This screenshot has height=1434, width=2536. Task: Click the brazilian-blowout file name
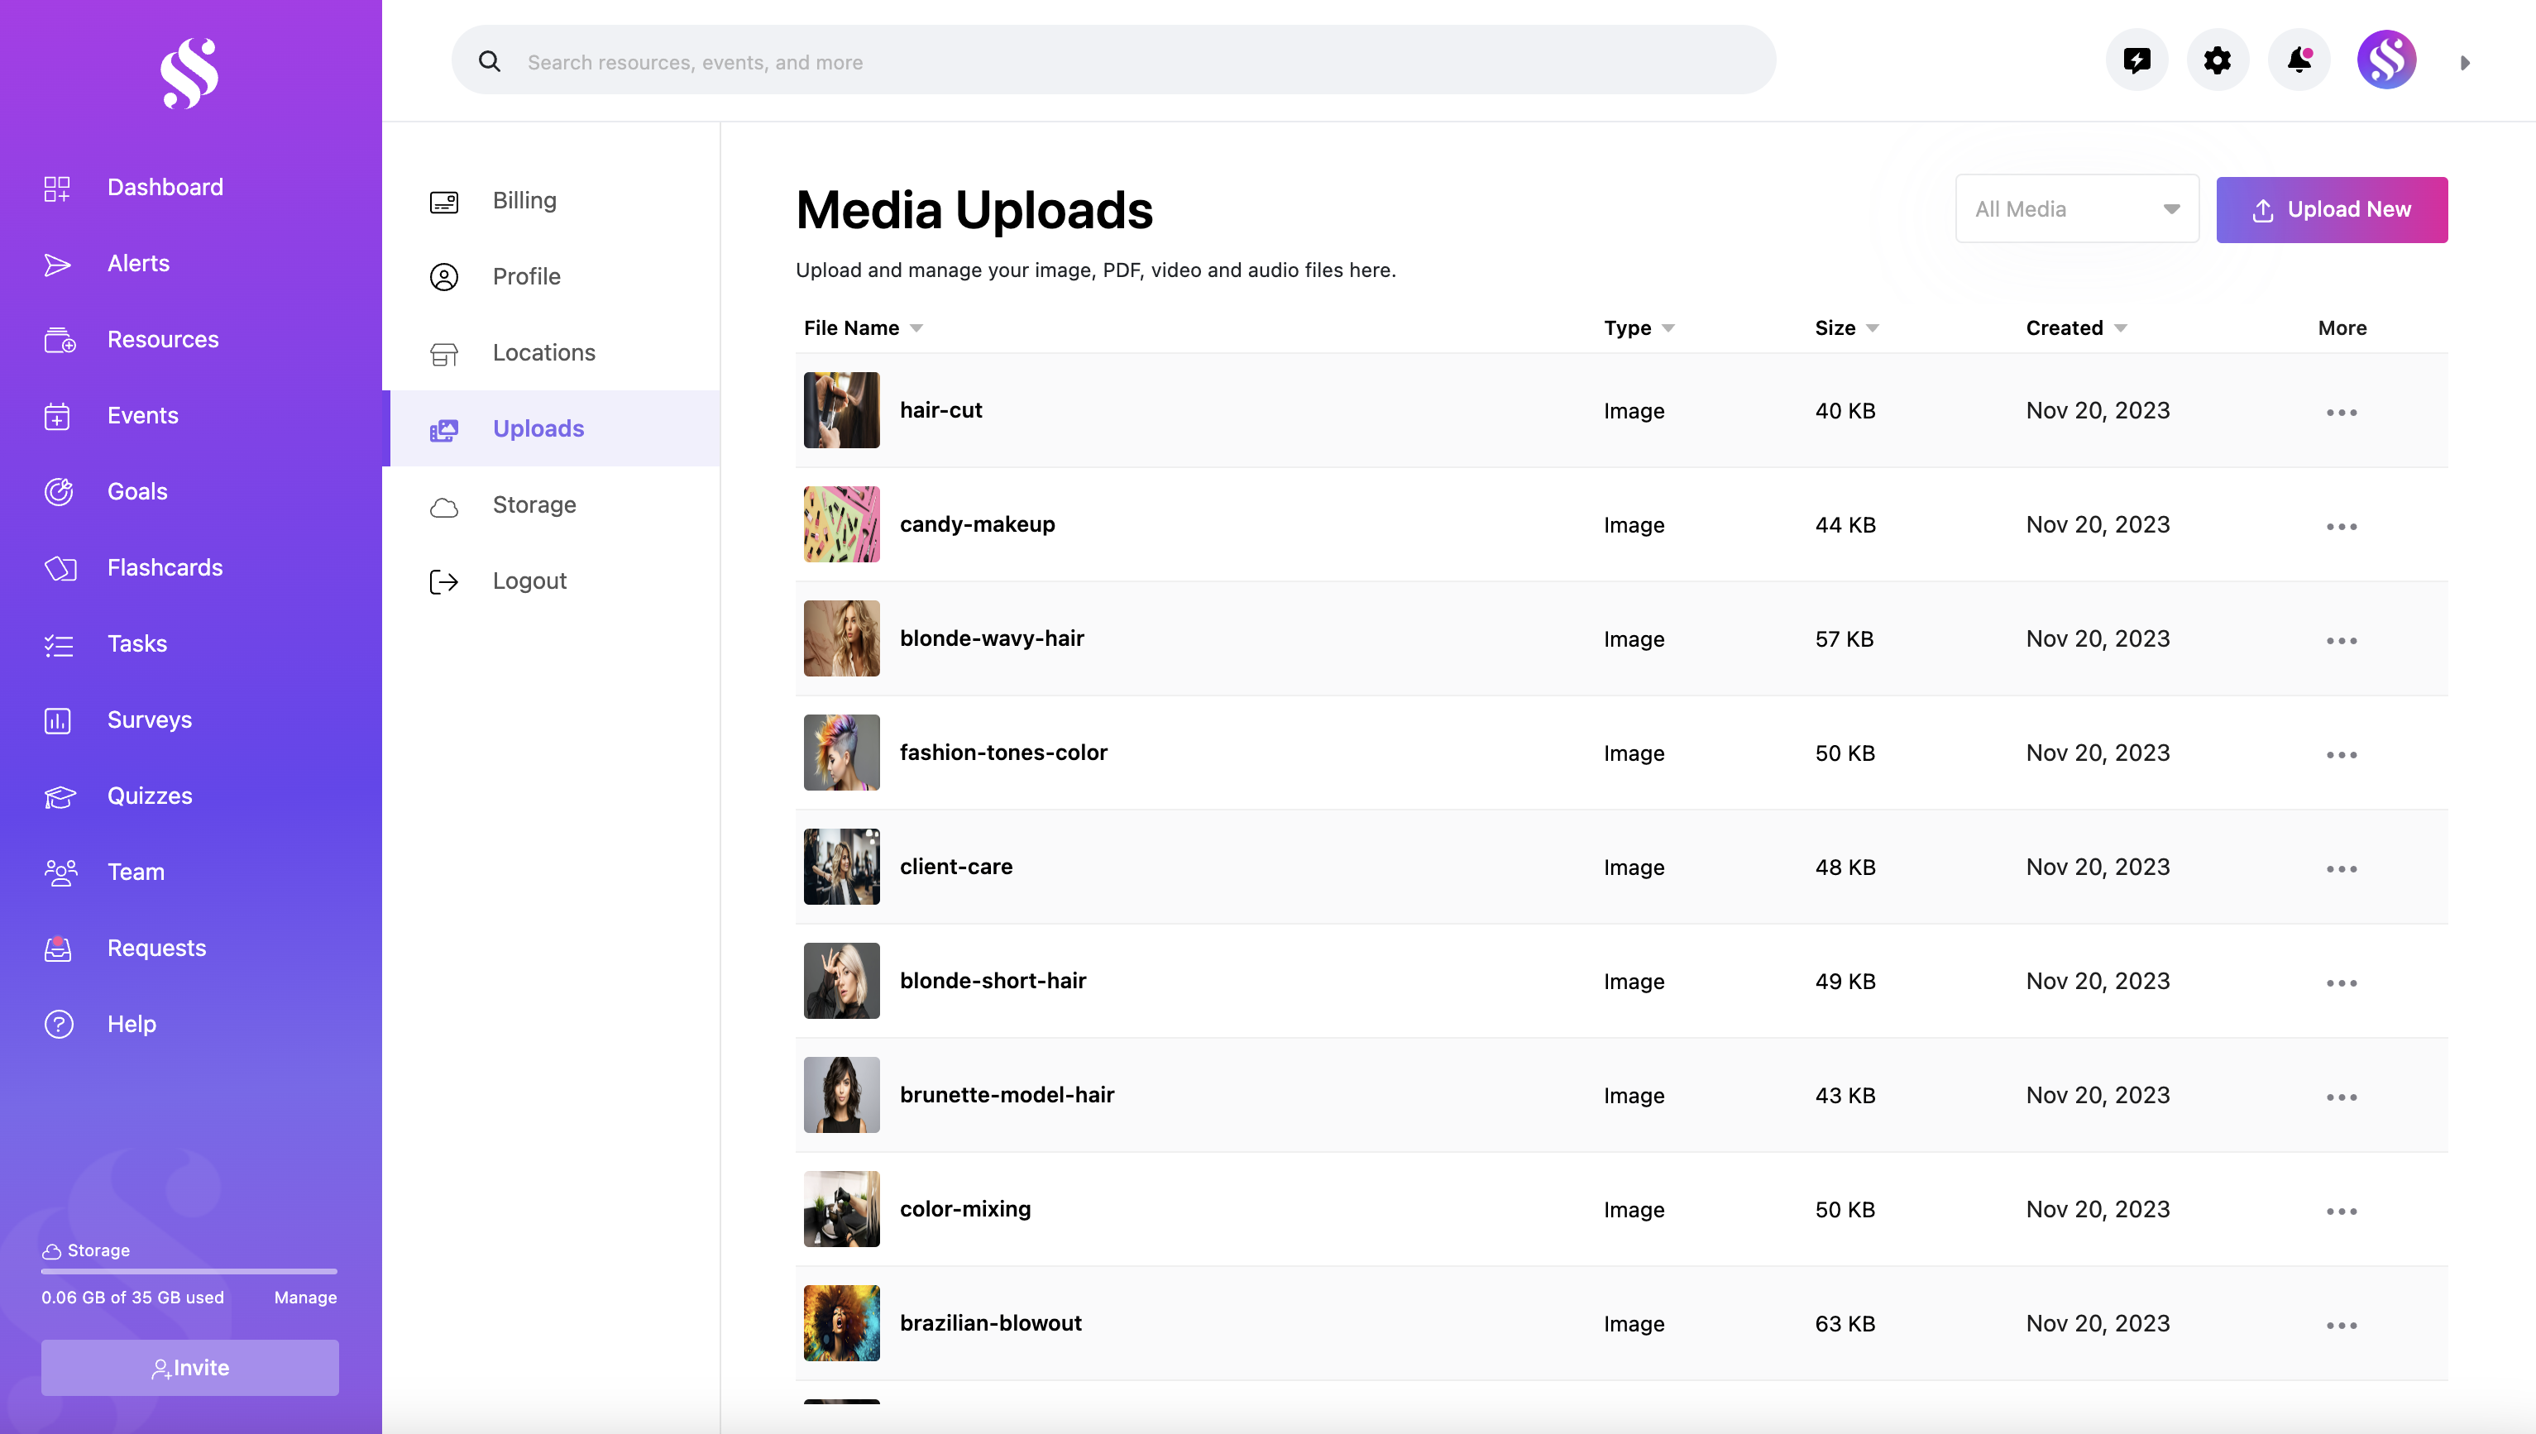991,1324
